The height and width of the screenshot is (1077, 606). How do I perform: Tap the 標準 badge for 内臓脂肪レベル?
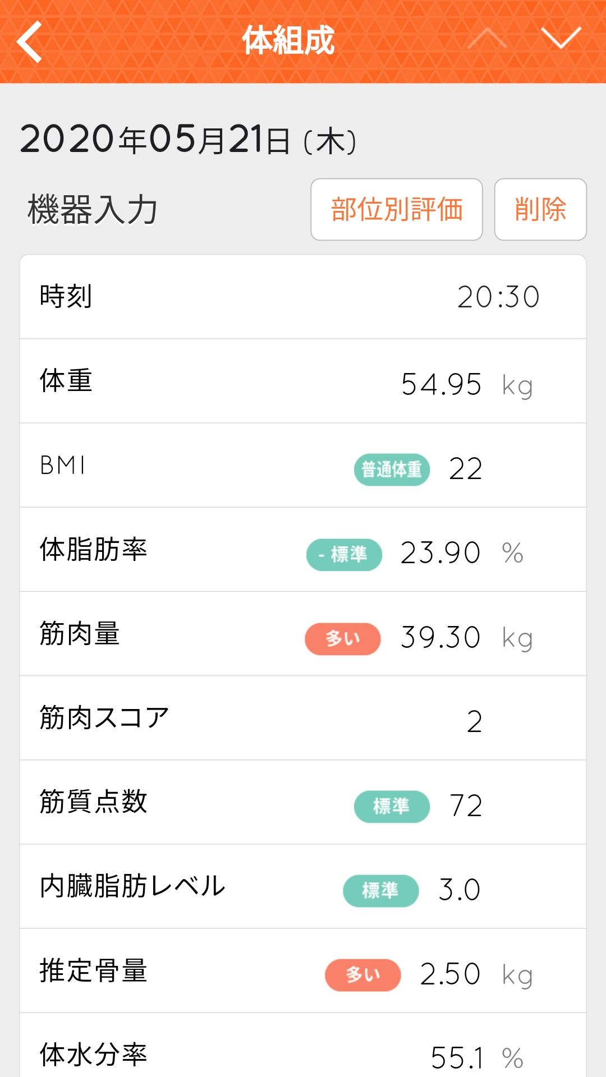(x=380, y=891)
